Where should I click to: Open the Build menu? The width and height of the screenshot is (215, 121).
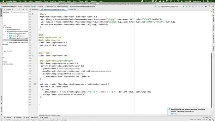point(69,1)
